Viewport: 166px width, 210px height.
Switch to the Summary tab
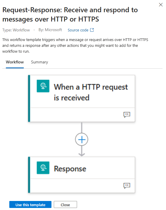click(40, 62)
